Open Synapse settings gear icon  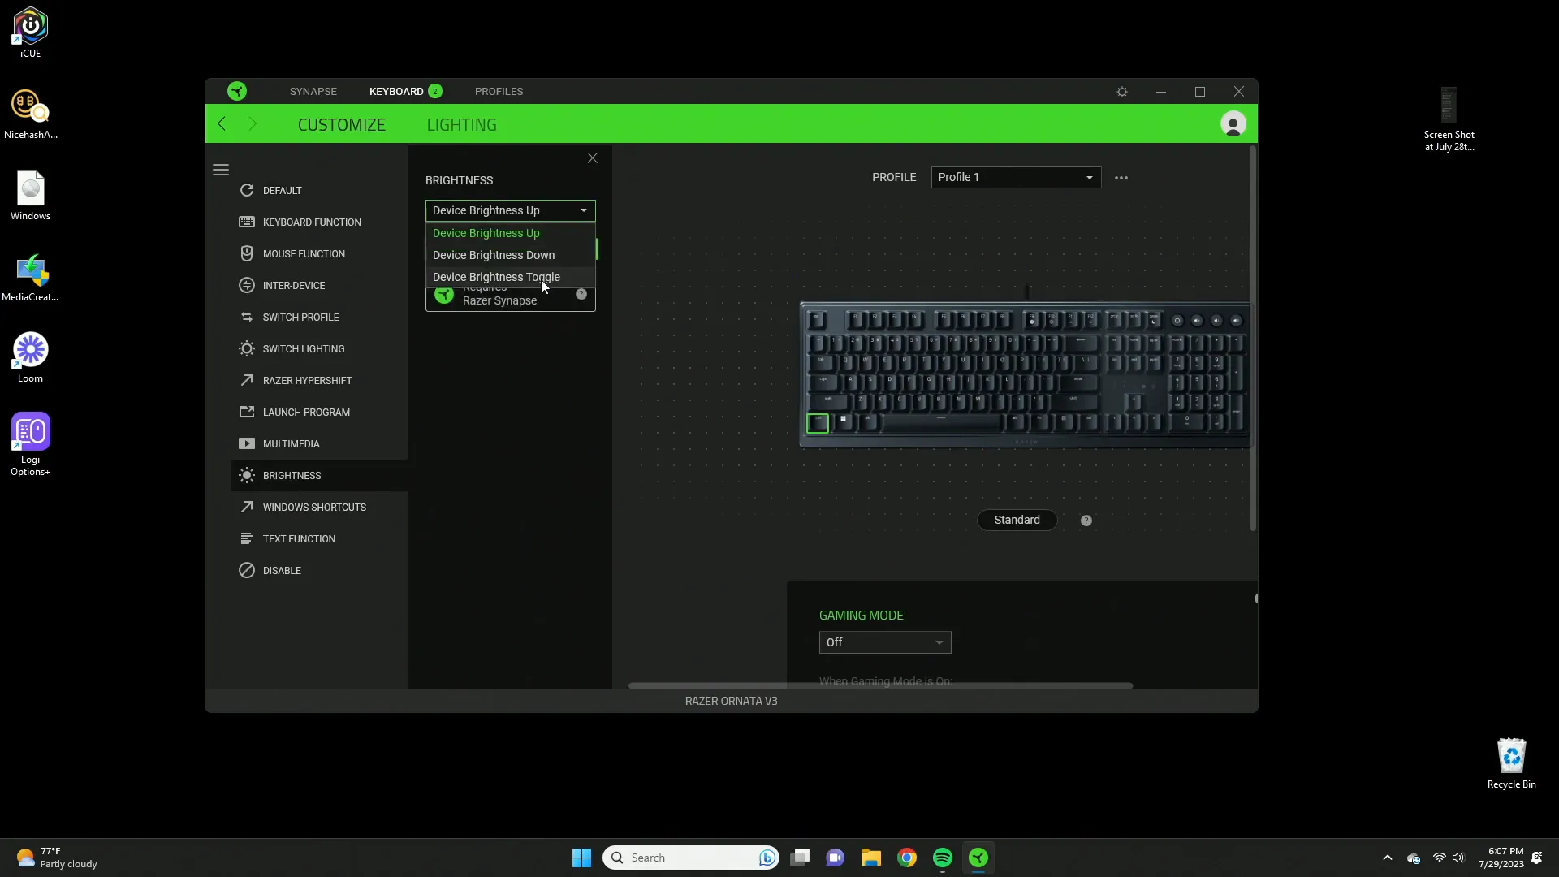click(1122, 92)
